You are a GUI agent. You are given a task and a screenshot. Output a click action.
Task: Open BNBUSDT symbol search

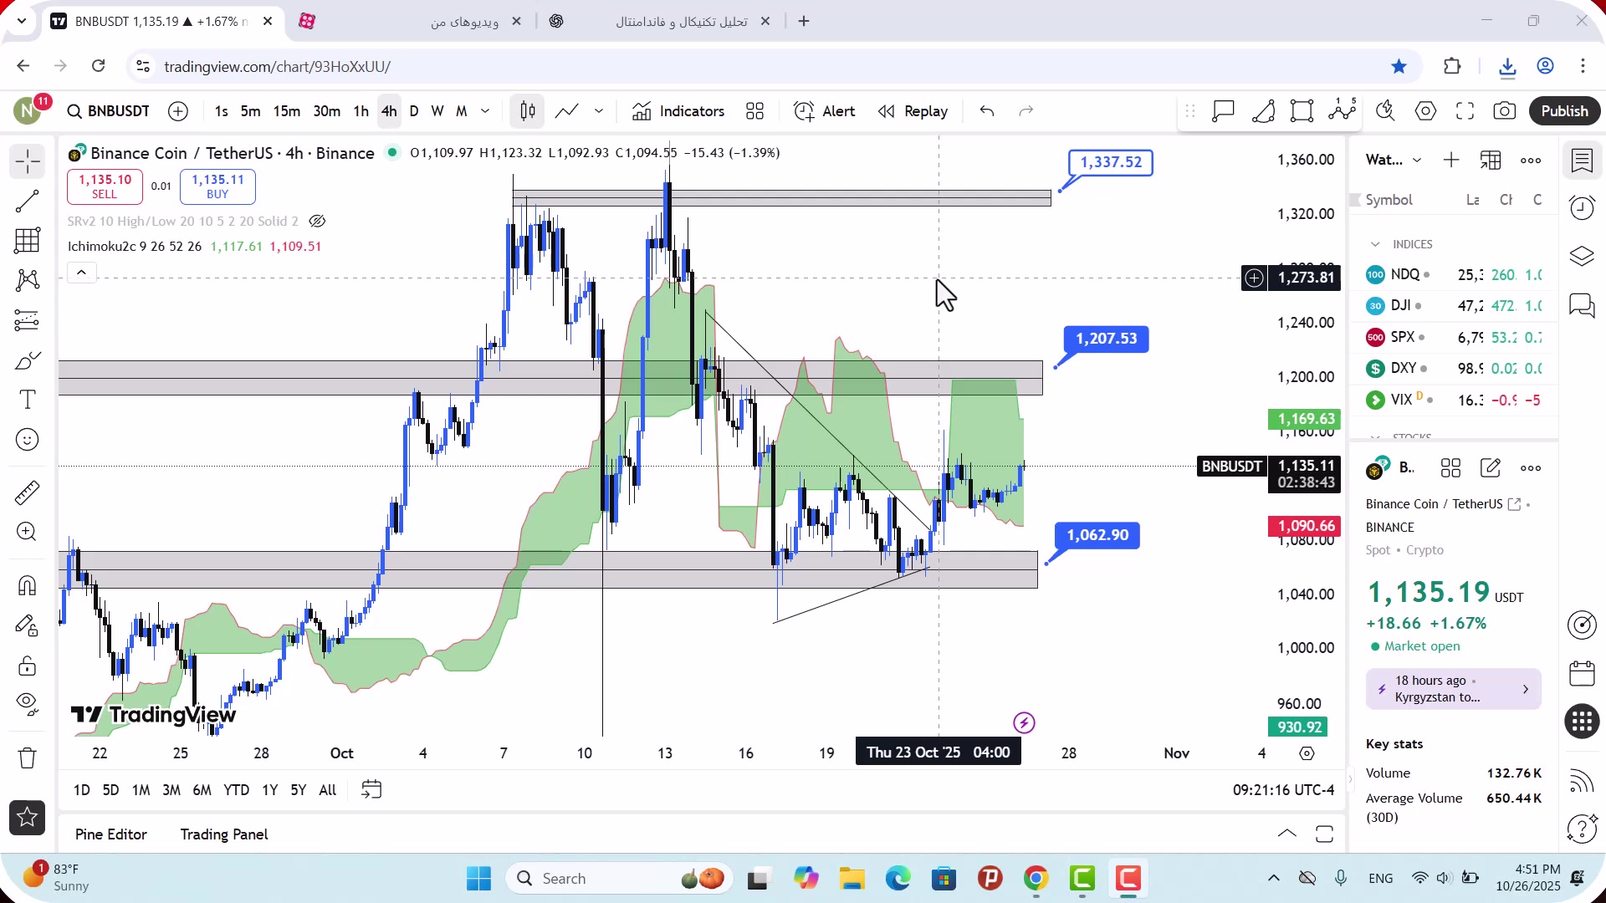coord(109,111)
